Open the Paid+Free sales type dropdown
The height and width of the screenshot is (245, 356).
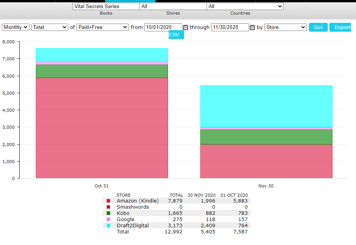[102, 27]
